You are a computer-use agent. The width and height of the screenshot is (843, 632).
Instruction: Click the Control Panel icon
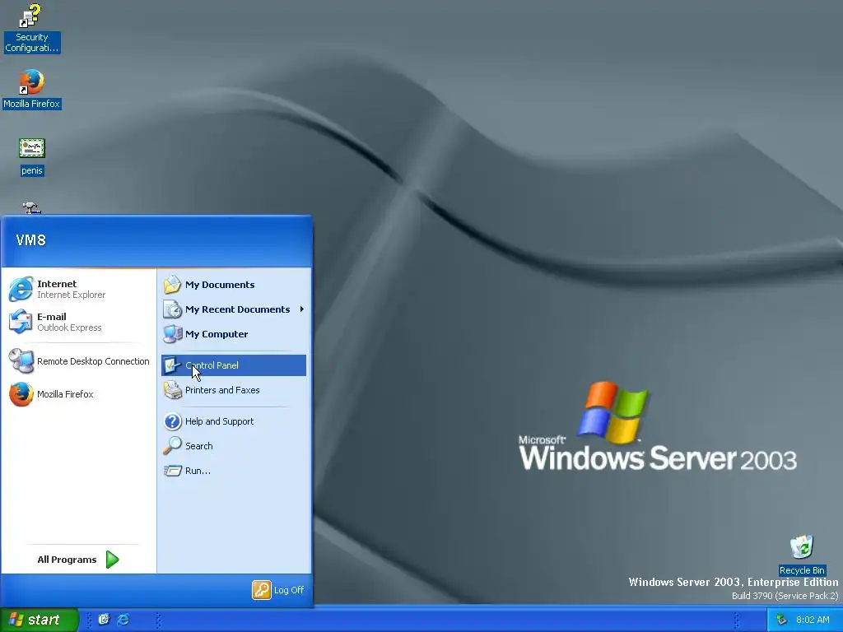(173, 365)
